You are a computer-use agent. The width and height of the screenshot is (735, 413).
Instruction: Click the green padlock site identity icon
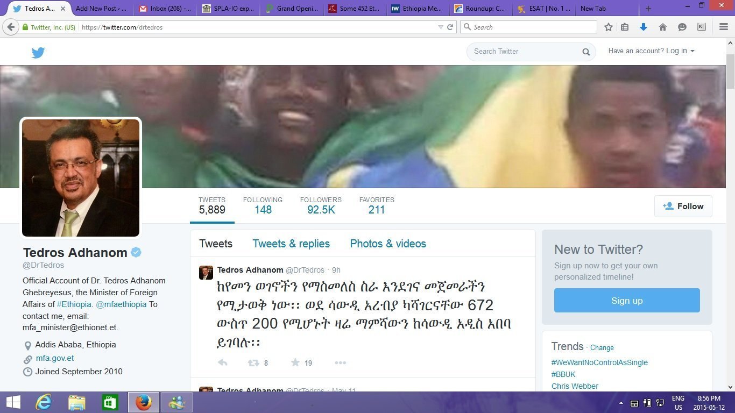click(25, 27)
